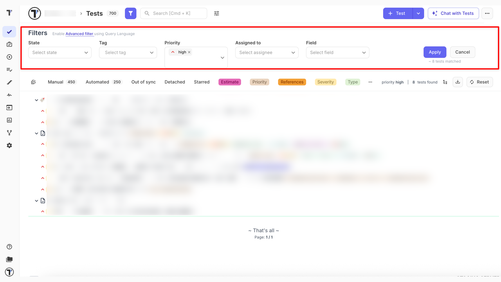The image size is (501, 282).
Task: Switch to the Automated tests tab
Action: [97, 82]
